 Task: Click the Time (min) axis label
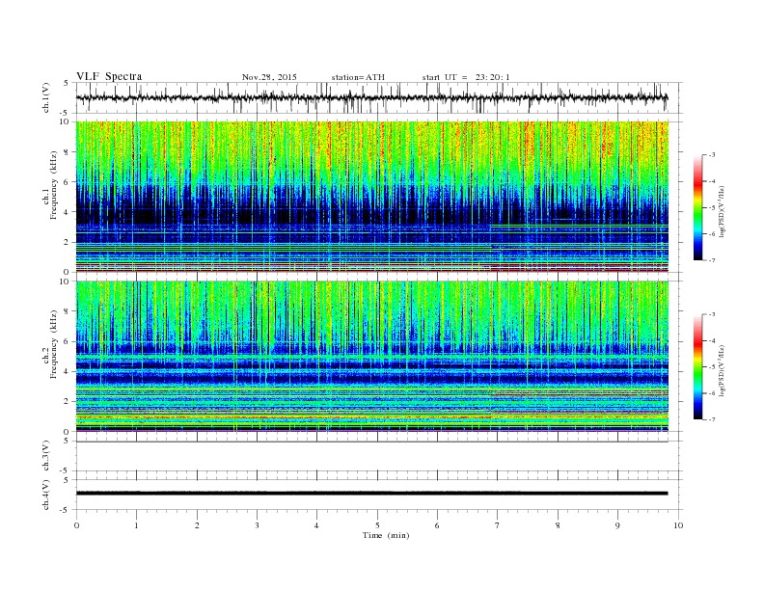tap(386, 535)
